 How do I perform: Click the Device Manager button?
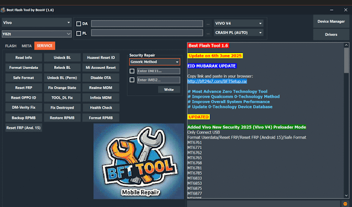click(x=331, y=22)
